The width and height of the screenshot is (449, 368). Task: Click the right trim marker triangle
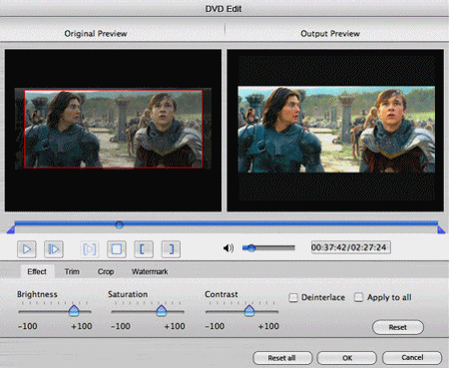click(441, 229)
